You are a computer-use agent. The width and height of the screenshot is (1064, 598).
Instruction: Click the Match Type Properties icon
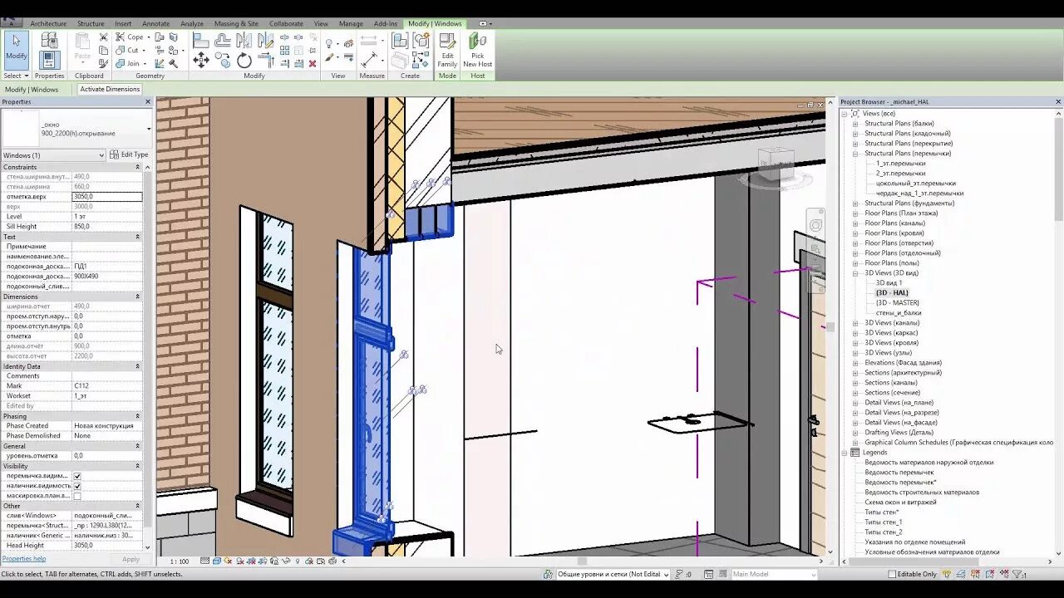103,63
